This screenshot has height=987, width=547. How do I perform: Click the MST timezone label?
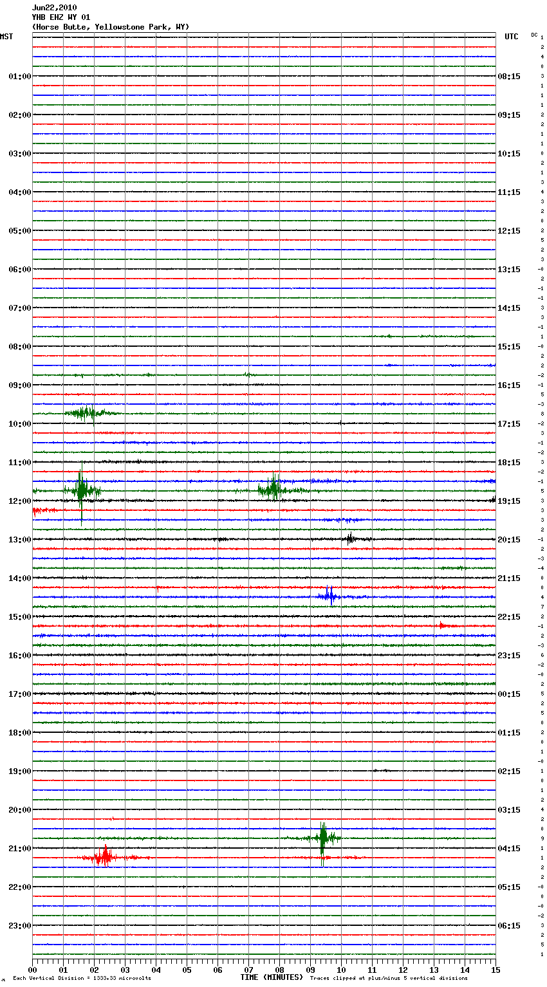pos(6,37)
